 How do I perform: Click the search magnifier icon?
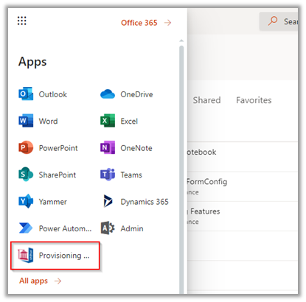273,21
